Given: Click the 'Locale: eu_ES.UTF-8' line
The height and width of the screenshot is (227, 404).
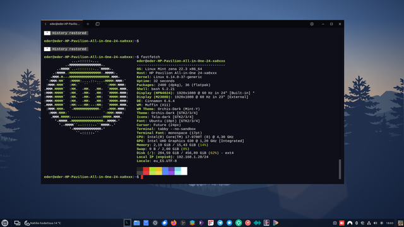Looking at the screenshot, I should (157, 161).
